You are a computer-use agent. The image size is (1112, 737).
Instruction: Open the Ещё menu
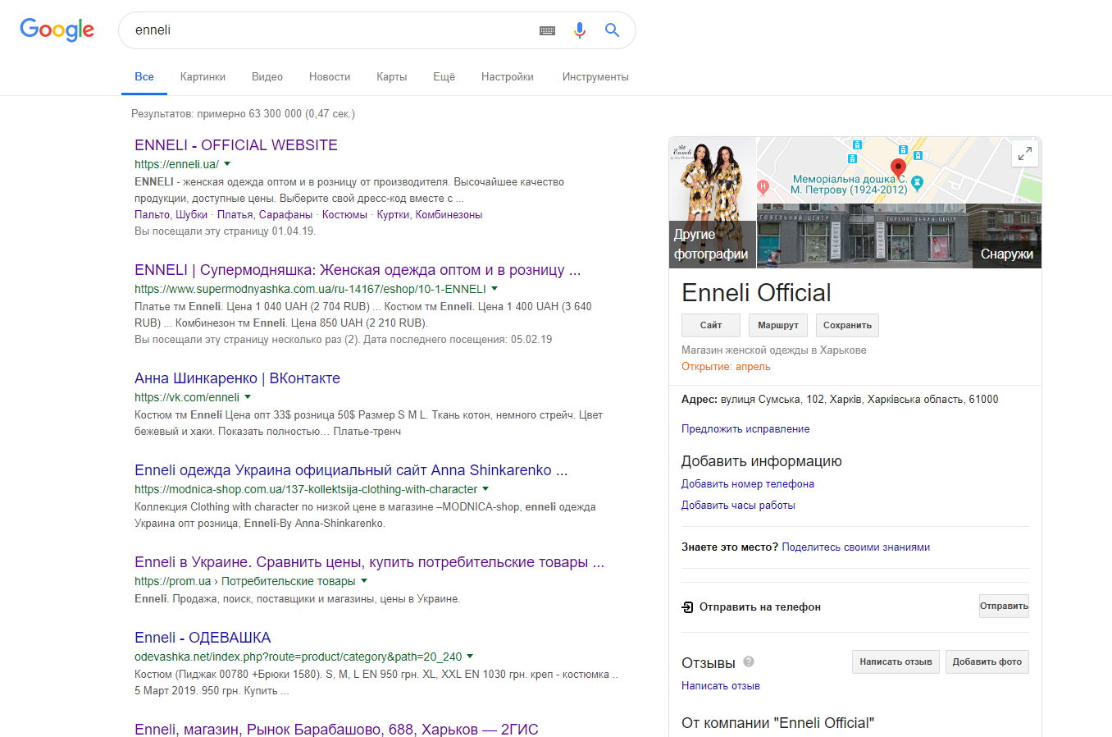pyautogui.click(x=444, y=76)
